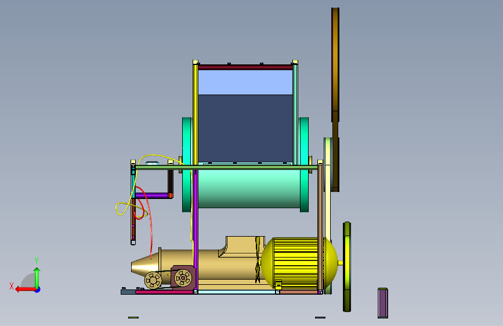
Task: Select the olive green flywheel beside the motor
Action: (x=347, y=267)
